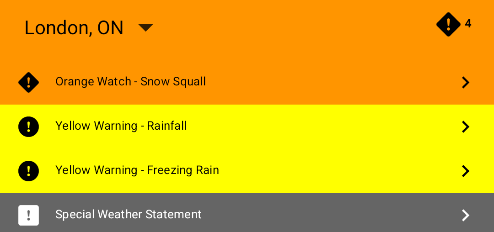Tap the yellow Rainfall alert row background

coord(320,127)
